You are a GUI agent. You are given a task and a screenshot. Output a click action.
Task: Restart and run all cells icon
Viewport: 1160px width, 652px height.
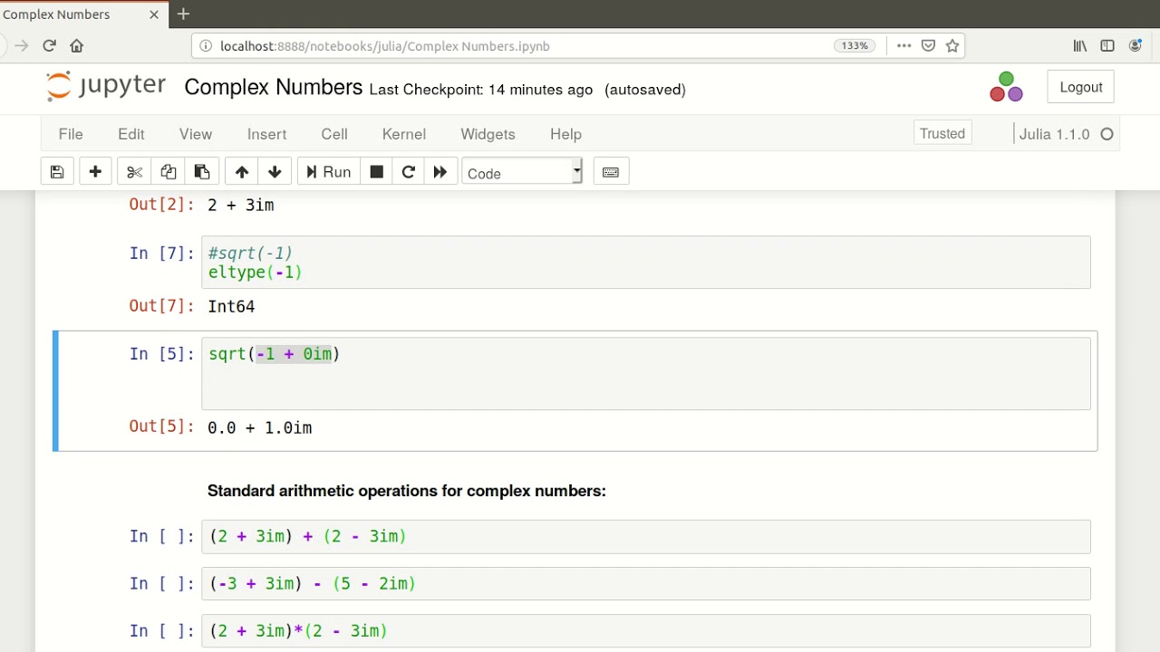click(x=440, y=172)
